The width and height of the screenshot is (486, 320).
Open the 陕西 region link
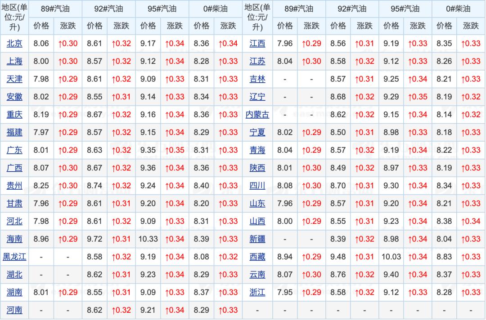coord(257,168)
